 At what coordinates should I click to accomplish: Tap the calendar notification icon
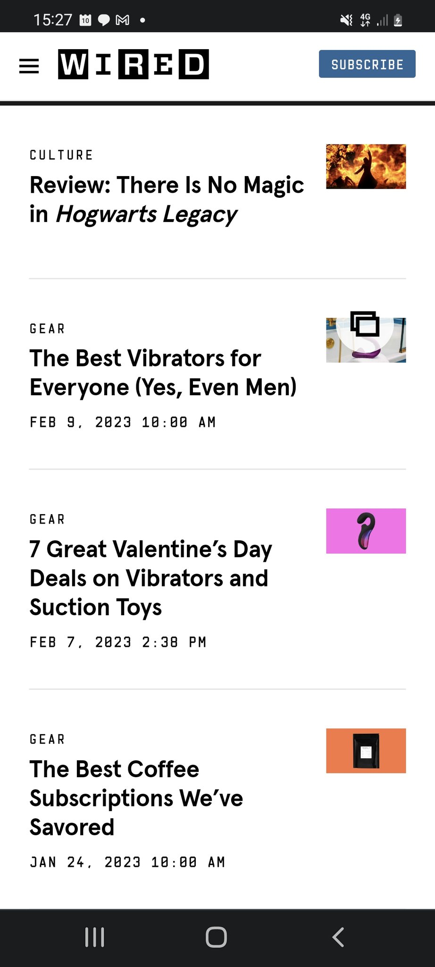[85, 20]
